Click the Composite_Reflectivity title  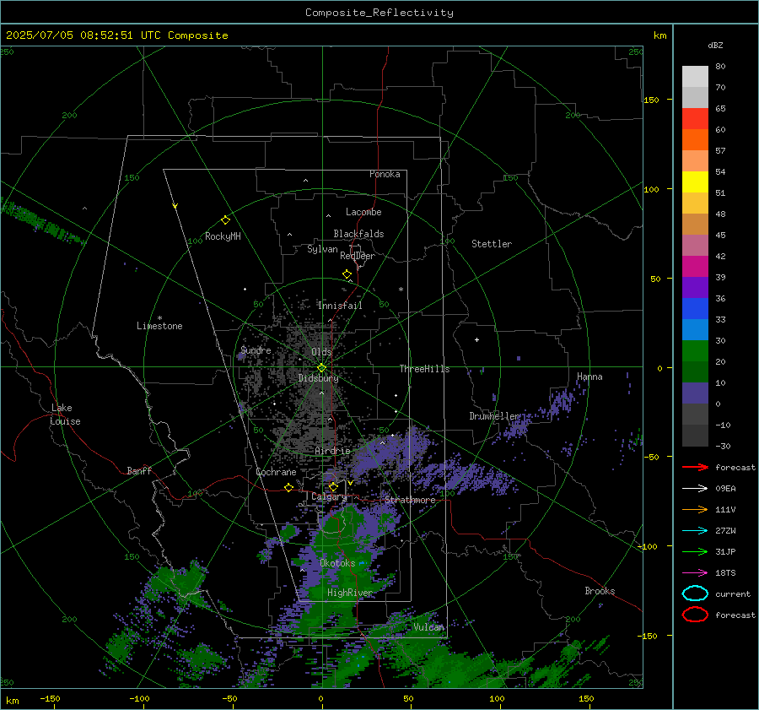click(x=379, y=13)
